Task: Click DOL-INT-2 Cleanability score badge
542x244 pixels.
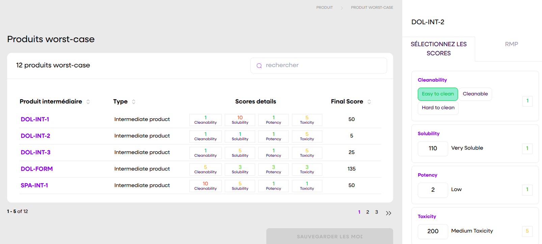Action: tap(205, 136)
